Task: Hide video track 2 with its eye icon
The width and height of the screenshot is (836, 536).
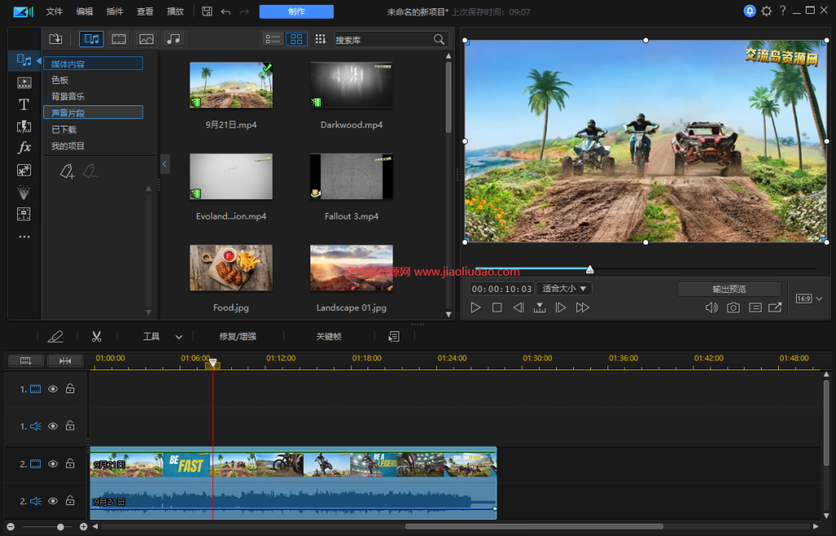Action: (53, 464)
